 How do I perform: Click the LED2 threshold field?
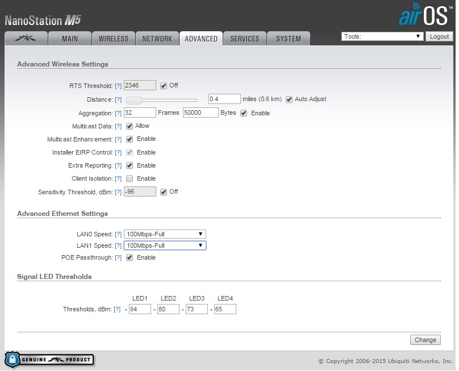[x=168, y=309]
